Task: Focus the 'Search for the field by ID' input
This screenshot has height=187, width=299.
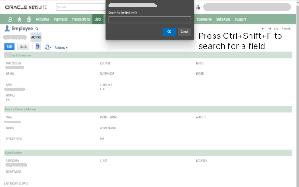Action: (149, 20)
